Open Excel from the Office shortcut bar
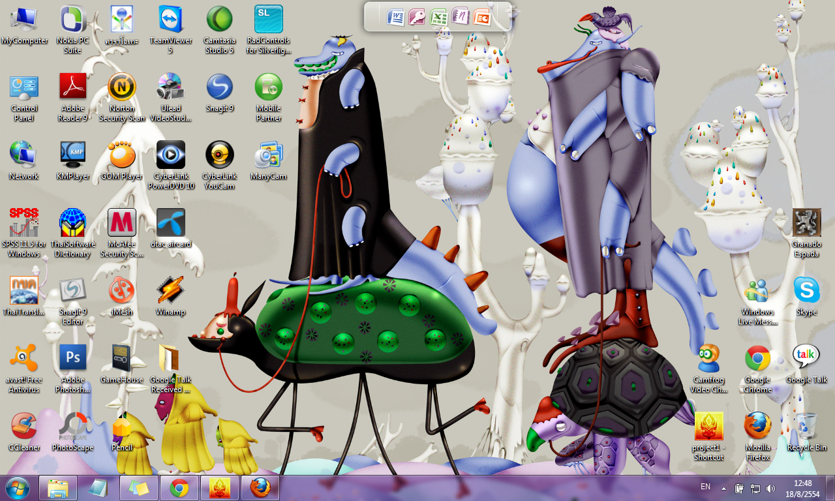 point(439,17)
